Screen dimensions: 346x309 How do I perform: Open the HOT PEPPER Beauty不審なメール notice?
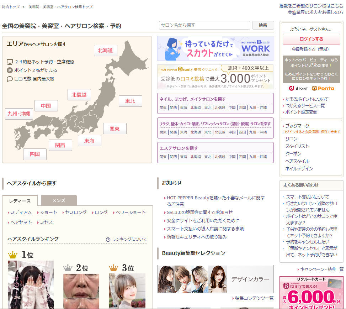[x=215, y=201]
